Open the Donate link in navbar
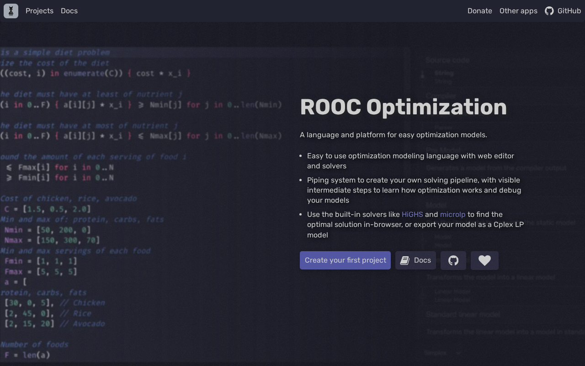Viewport: 585px width, 366px height. pyautogui.click(x=480, y=11)
